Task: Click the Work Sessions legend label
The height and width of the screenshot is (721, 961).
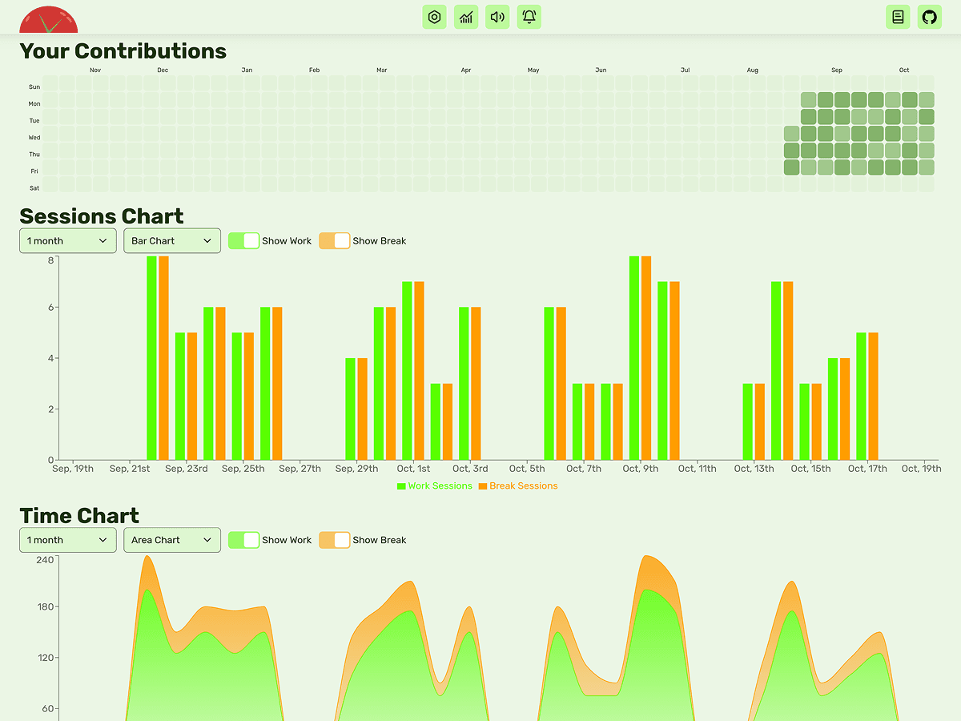Action: click(440, 486)
